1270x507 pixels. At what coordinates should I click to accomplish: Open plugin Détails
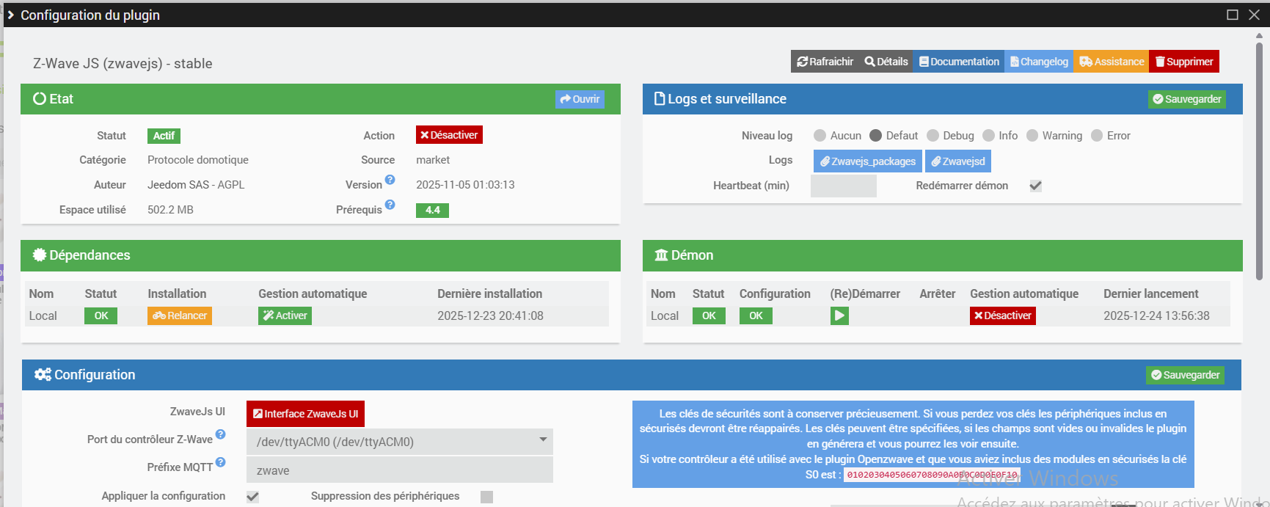[x=886, y=62]
